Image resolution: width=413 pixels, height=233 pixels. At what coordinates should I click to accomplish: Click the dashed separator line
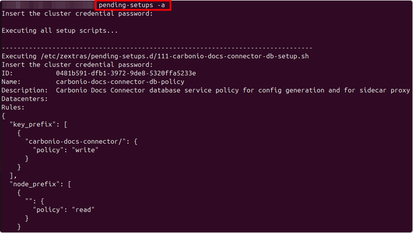157,48
